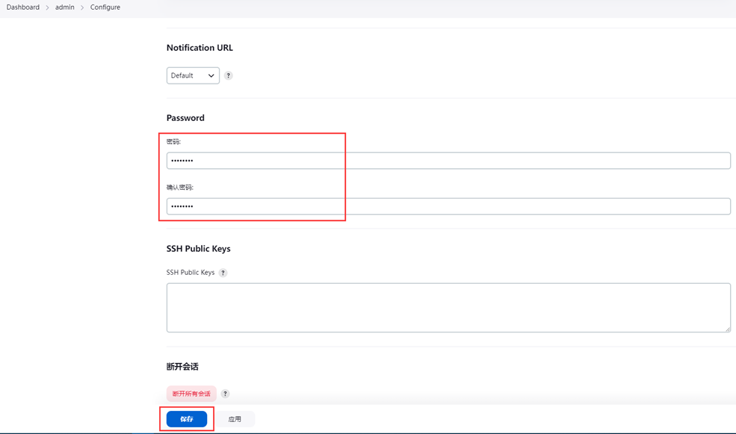Focus the 密码 password field

[x=448, y=161]
